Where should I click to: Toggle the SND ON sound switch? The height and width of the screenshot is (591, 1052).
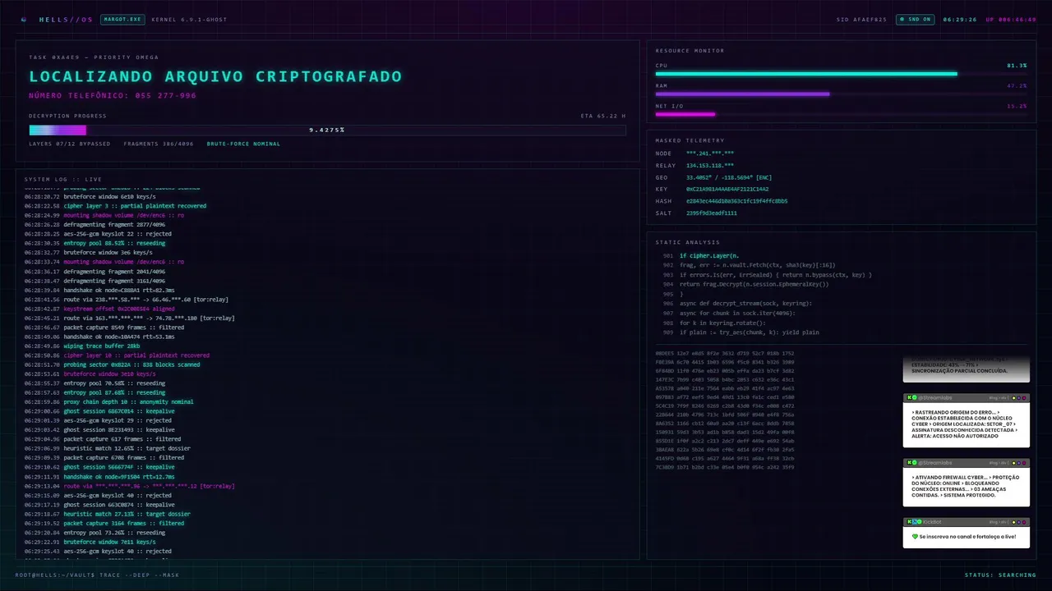point(914,19)
